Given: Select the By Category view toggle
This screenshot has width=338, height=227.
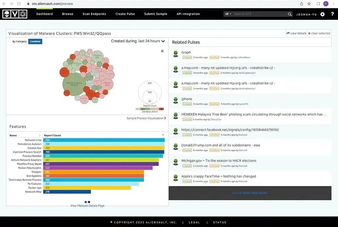Looking at the screenshot, I should 19,41.
